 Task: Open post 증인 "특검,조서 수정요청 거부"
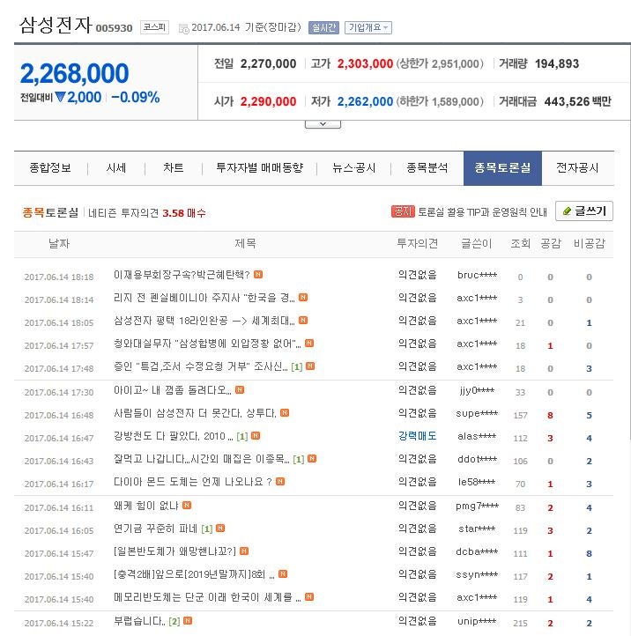(x=200, y=366)
